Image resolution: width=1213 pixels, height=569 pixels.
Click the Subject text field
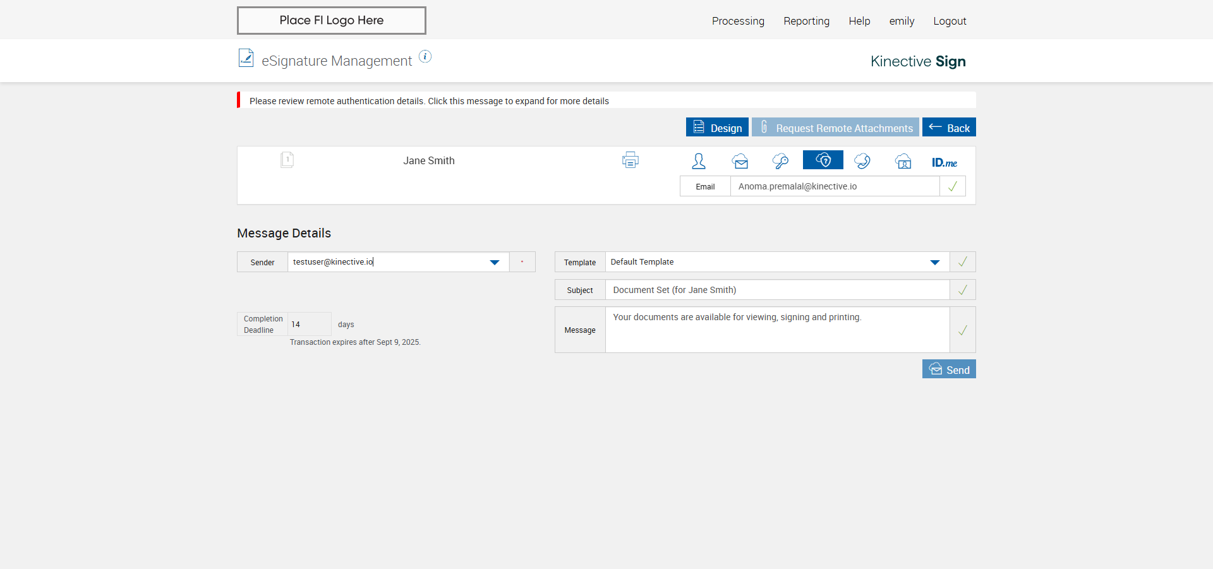point(777,290)
